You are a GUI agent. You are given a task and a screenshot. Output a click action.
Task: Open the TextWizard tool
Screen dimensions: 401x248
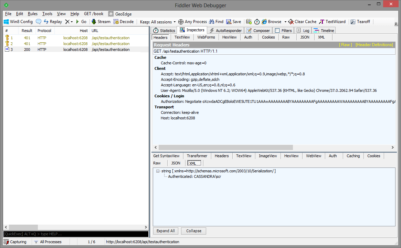click(x=332, y=22)
